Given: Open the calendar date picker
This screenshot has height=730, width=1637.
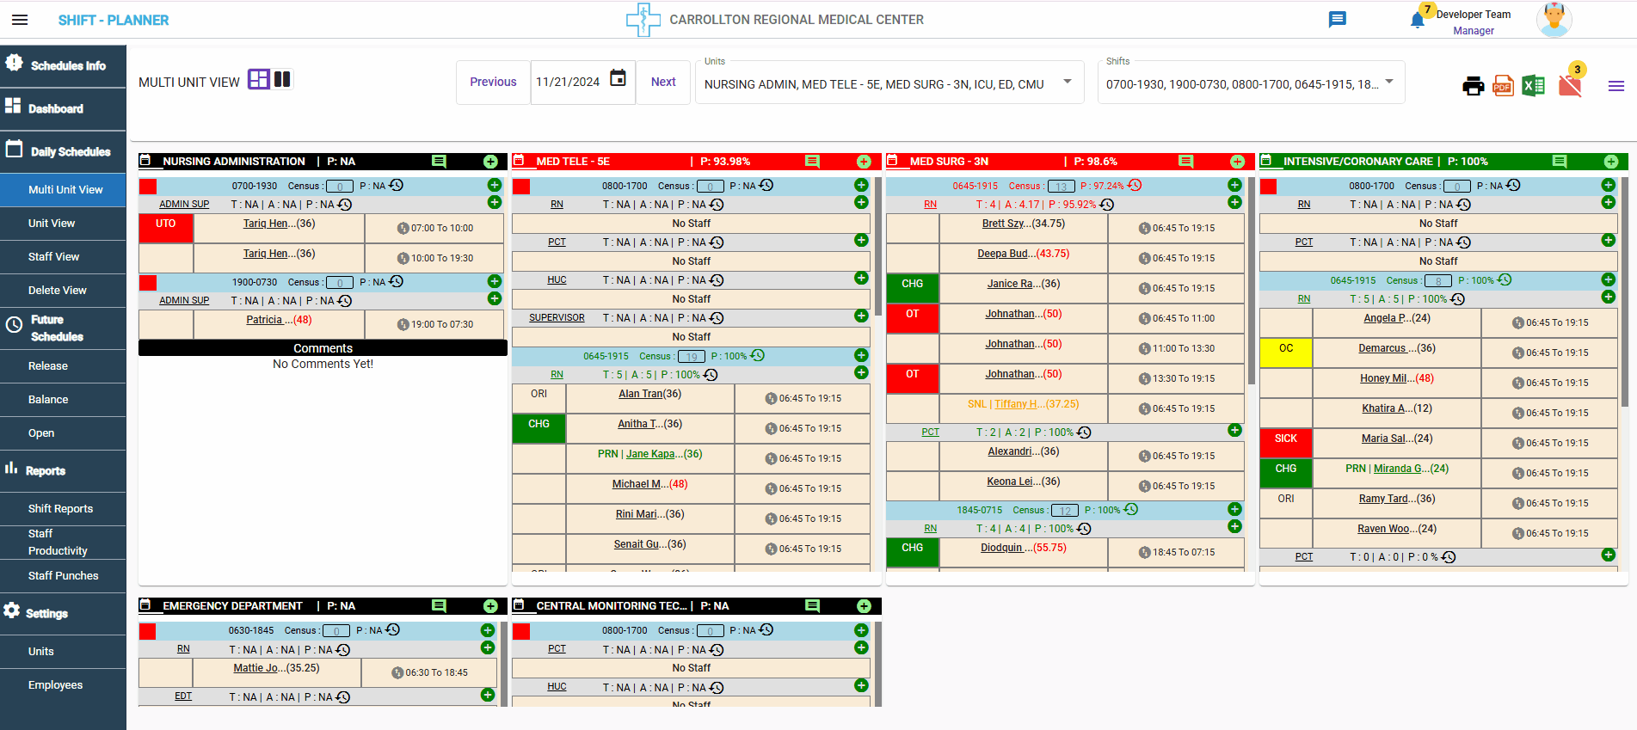Looking at the screenshot, I should pos(618,78).
